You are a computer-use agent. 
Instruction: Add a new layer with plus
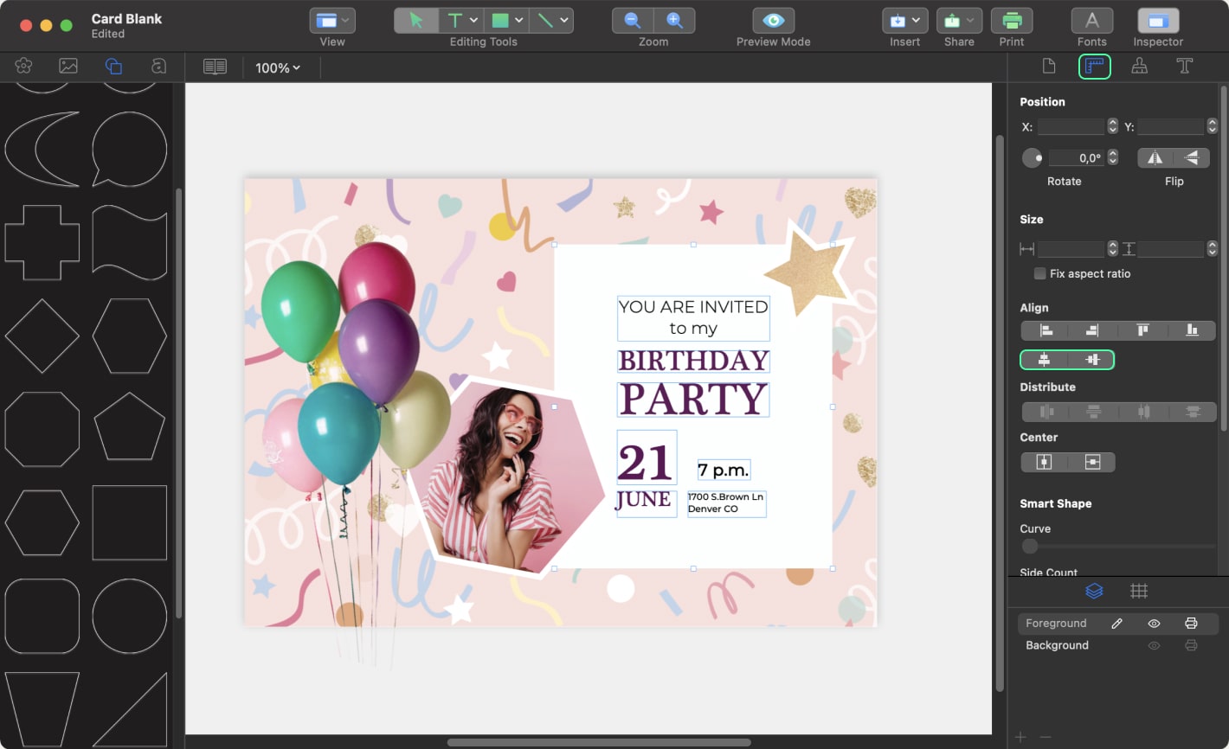[x=1020, y=737]
